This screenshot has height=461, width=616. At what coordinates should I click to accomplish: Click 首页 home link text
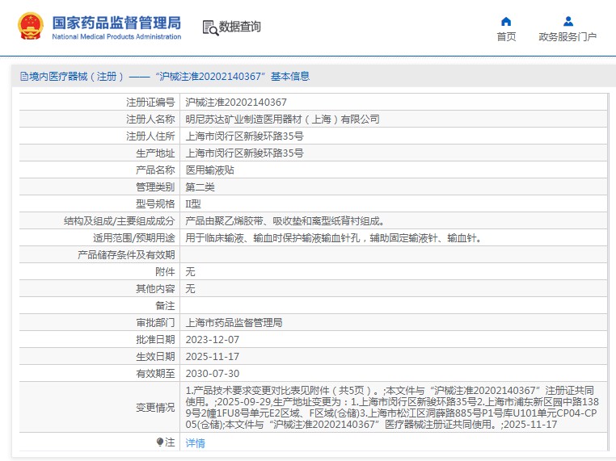click(x=506, y=36)
